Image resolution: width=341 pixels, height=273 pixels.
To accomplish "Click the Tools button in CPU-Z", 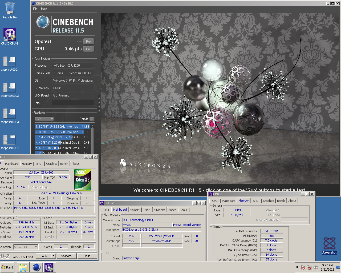I will tap(44, 256).
